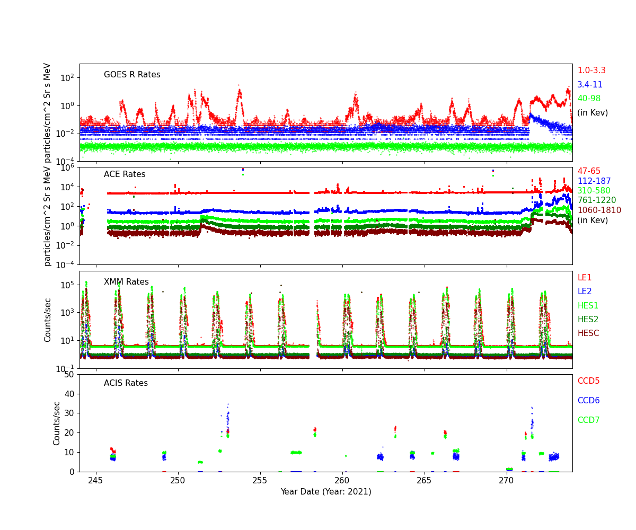This screenshot has width=636, height=530.
Task: Click the "245" tick on the x-axis
Action: pyautogui.click(x=96, y=480)
